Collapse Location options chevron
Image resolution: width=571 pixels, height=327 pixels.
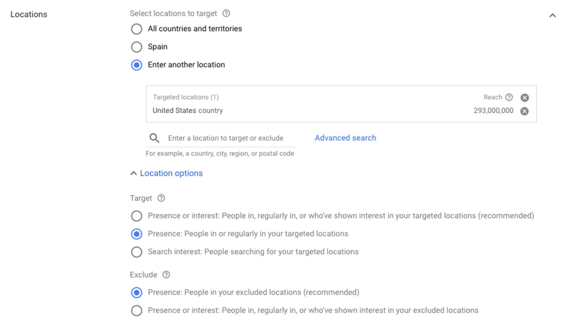pyautogui.click(x=133, y=173)
